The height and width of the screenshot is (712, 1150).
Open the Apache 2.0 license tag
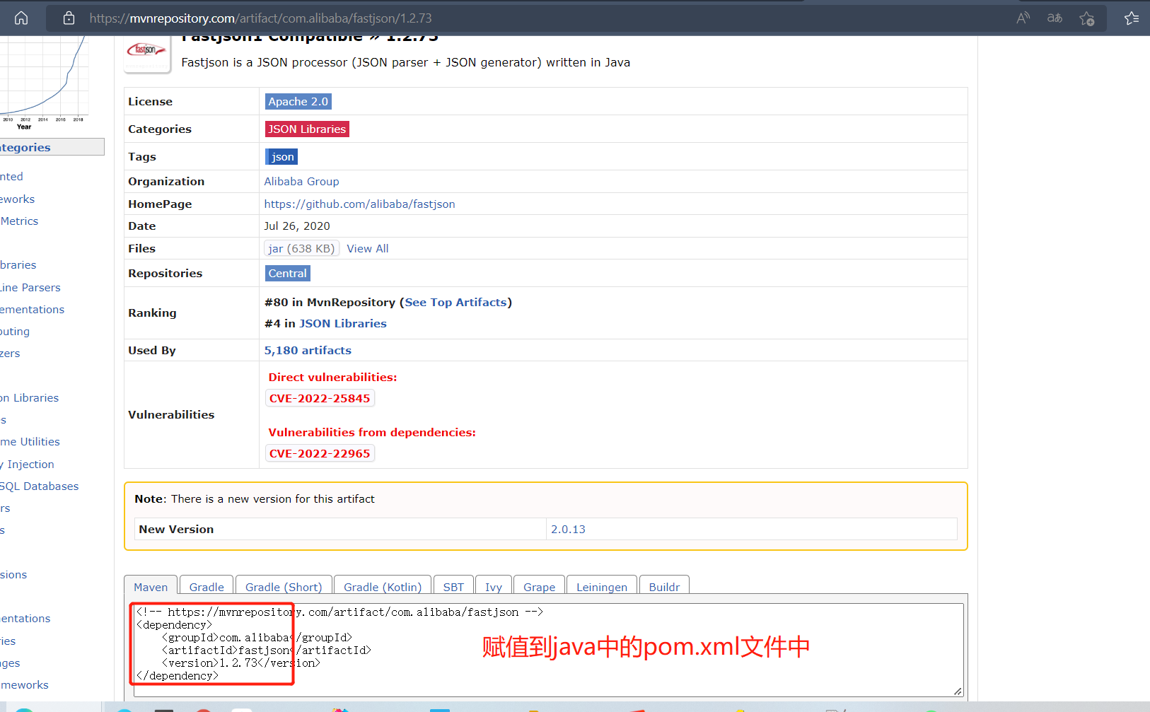(298, 102)
